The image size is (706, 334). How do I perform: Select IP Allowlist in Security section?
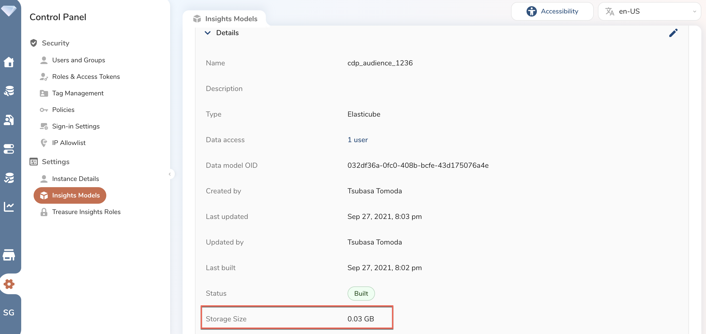(69, 143)
